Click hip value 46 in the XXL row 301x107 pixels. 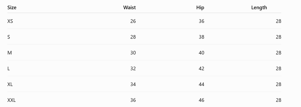tap(201, 100)
